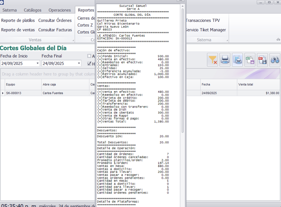The height and width of the screenshot is (207, 281).
Task: Export the report to XLS
Action: (x=250, y=60)
